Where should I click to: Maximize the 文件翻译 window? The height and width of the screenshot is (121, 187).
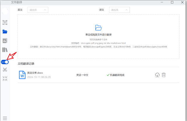172,2
